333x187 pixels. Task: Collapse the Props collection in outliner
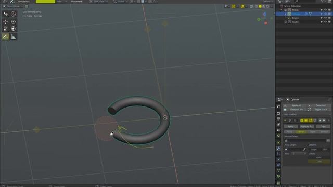pos(281,10)
